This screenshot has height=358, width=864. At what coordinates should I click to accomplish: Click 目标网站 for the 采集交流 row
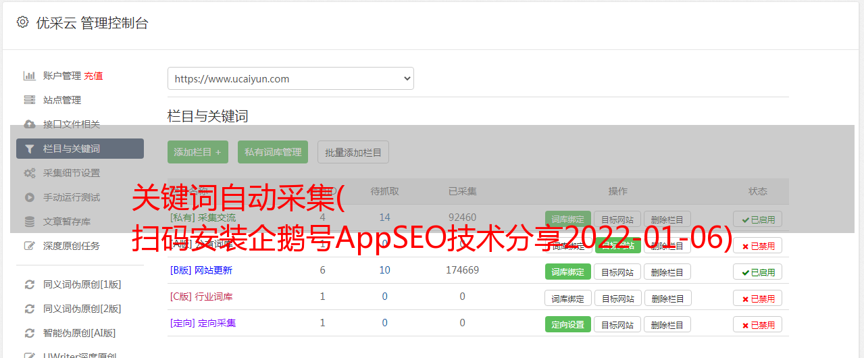tap(617, 220)
